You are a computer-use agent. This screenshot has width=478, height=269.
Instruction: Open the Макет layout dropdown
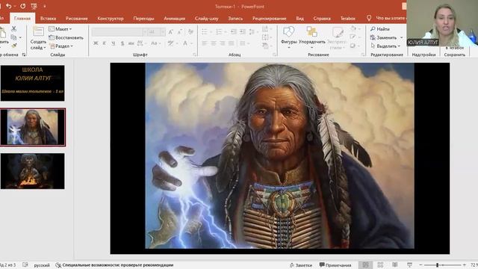pyautogui.click(x=60, y=29)
